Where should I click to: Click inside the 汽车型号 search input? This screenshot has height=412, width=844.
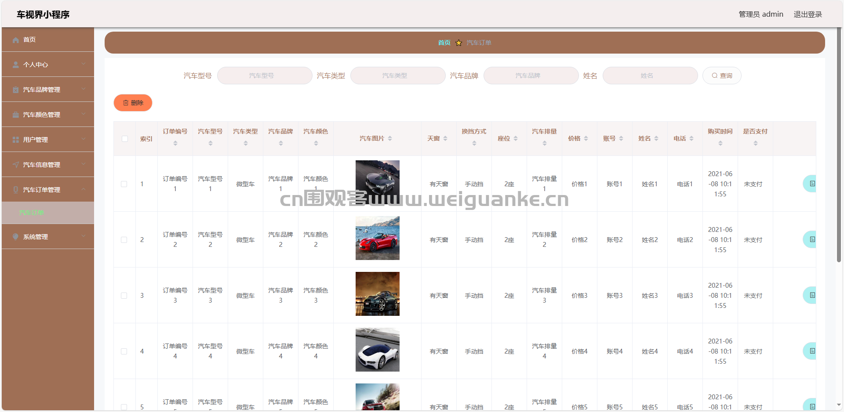264,75
